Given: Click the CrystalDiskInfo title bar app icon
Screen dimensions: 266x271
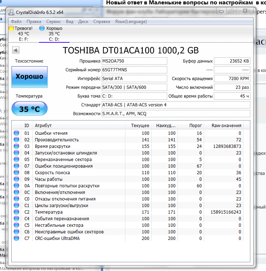Looking at the screenshot, I should pos(11,12).
